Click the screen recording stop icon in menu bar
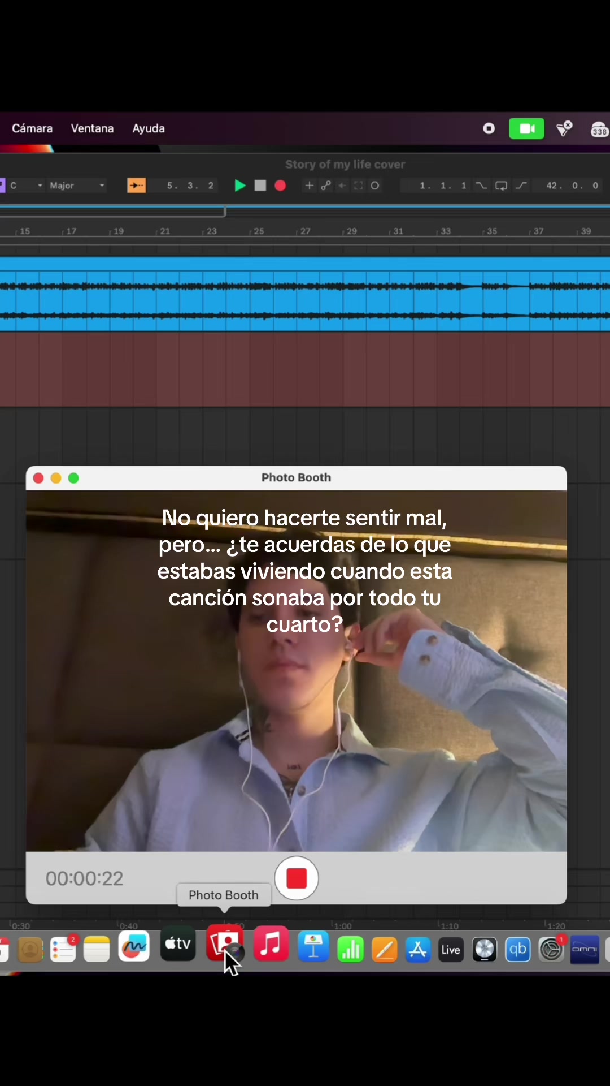Screen dimensions: 610x1086 pyautogui.click(x=489, y=129)
